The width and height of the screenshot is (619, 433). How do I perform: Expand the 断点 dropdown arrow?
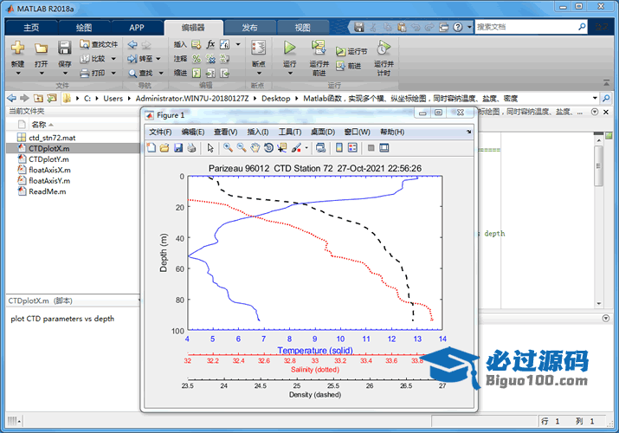tap(259, 74)
